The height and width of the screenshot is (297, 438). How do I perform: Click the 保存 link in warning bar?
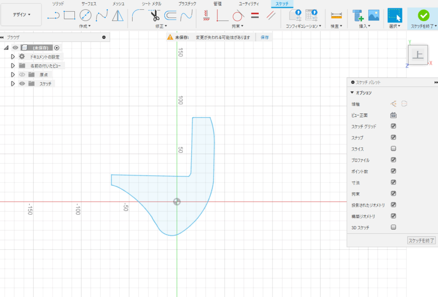coord(265,37)
